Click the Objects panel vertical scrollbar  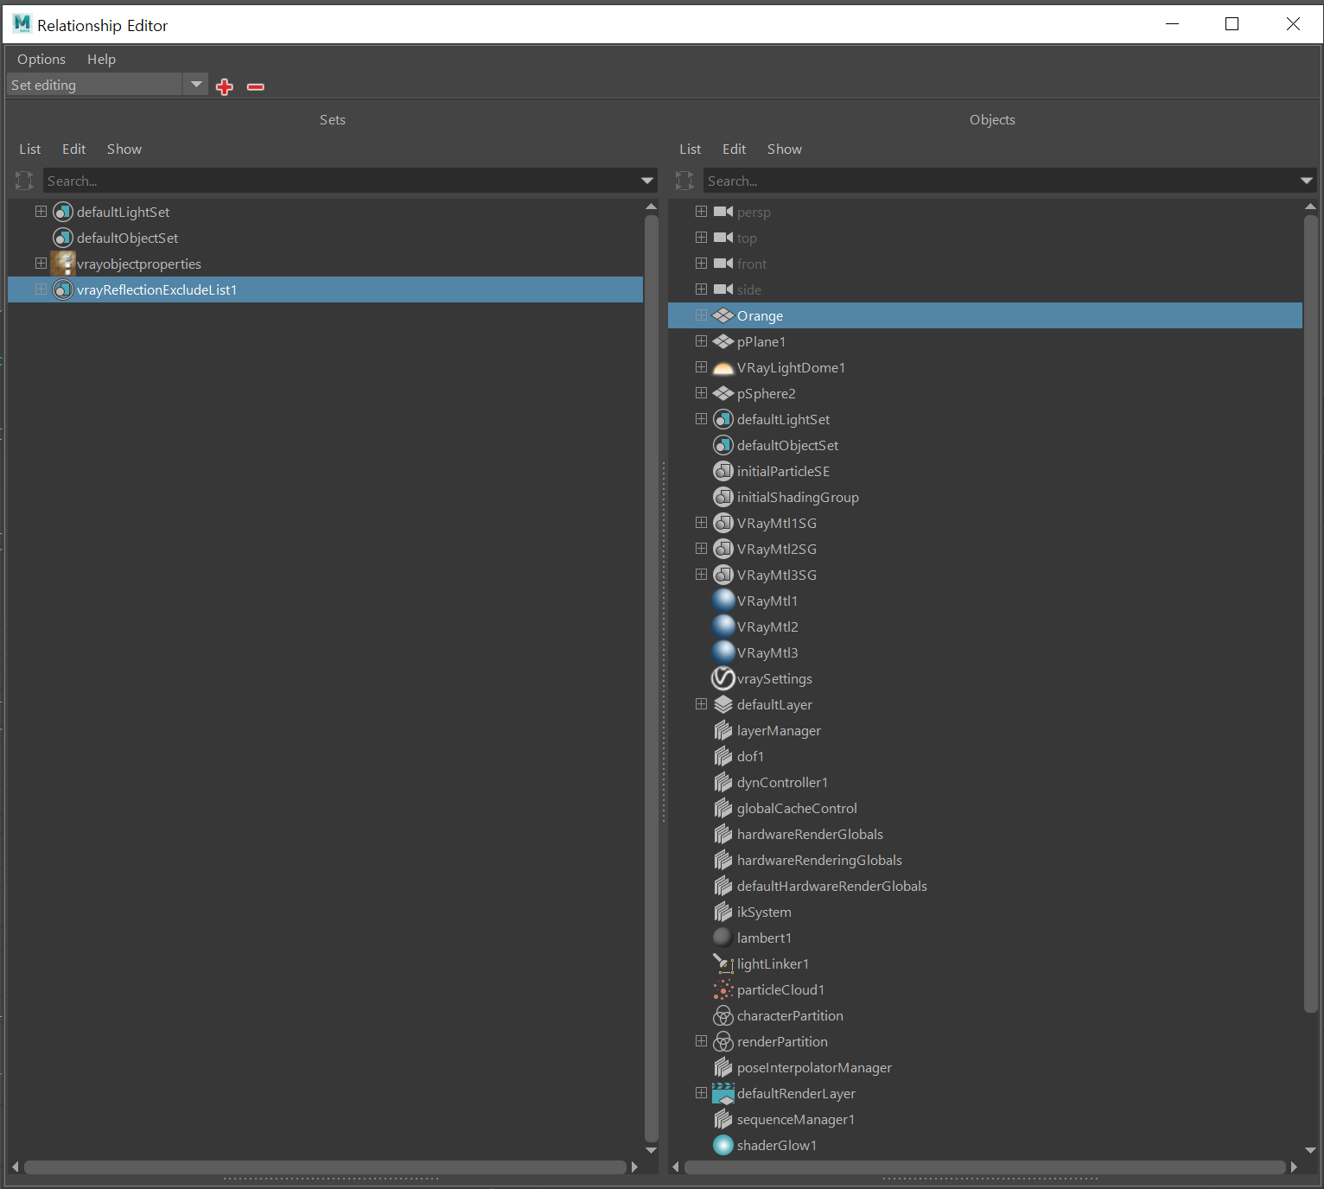tap(1310, 614)
